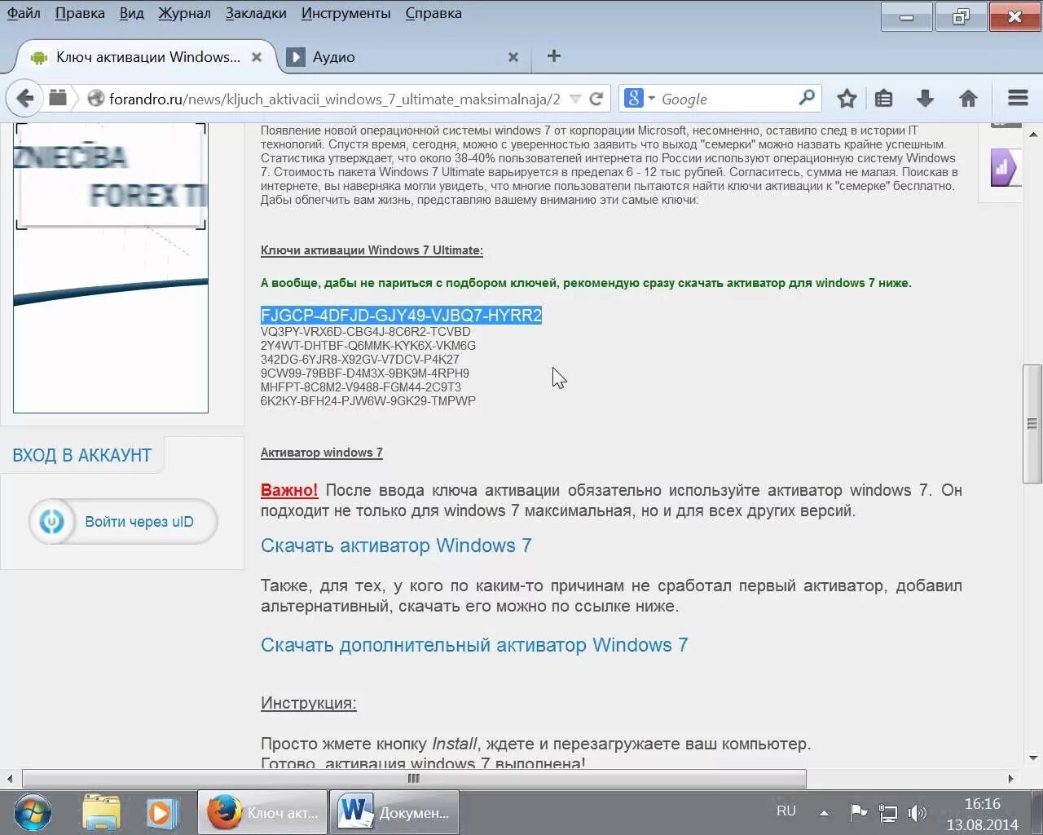The height and width of the screenshot is (835, 1043).
Task: Click the 'Войти через uID' button
Action: [123, 522]
